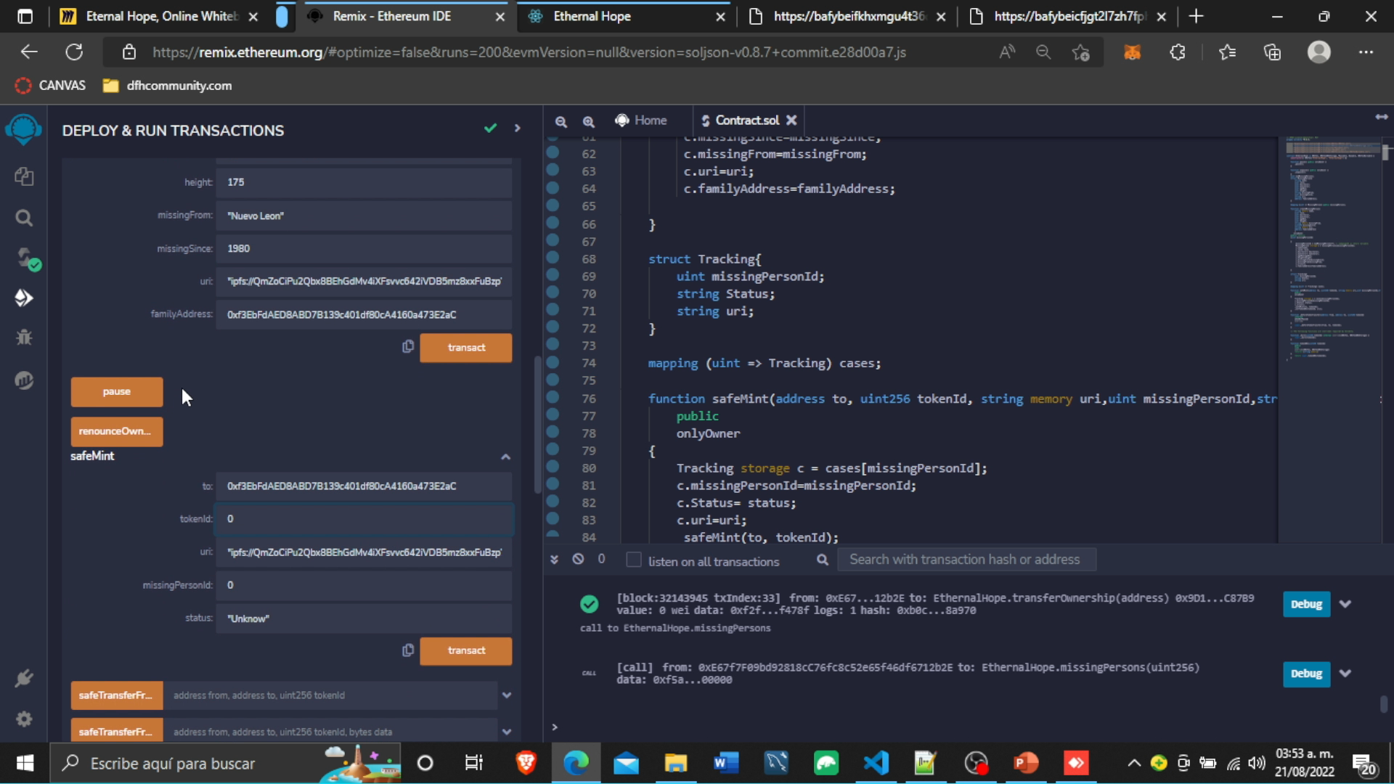1394x784 pixels.
Task: Open Visual Studio Code from taskbar
Action: (876, 763)
